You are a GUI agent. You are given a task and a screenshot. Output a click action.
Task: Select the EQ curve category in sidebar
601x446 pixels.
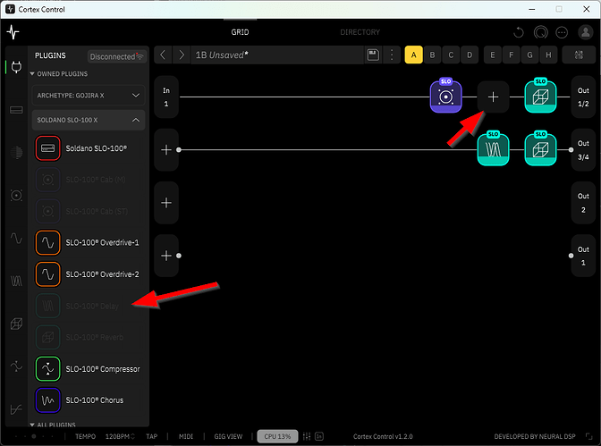point(16,409)
